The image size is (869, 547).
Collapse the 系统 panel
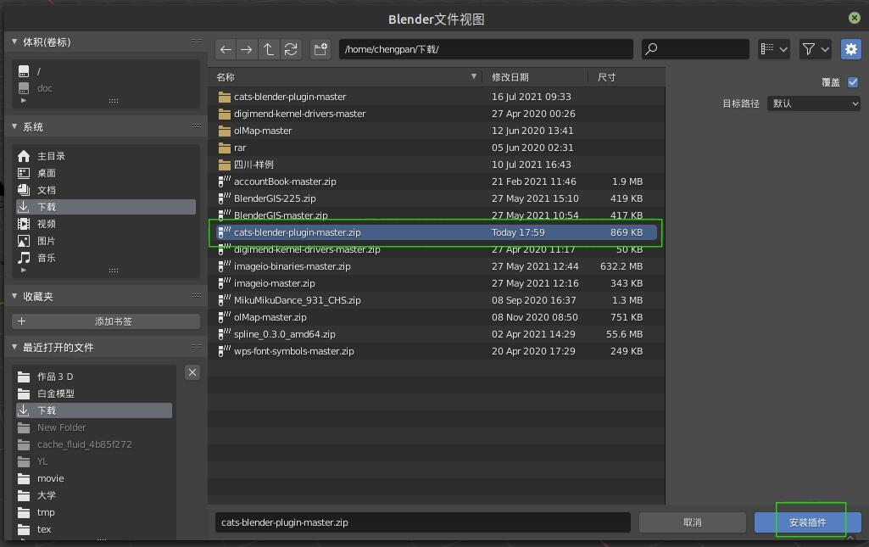pos(14,126)
